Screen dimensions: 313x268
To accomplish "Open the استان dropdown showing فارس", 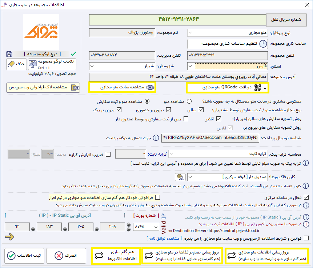I will 228,66.
